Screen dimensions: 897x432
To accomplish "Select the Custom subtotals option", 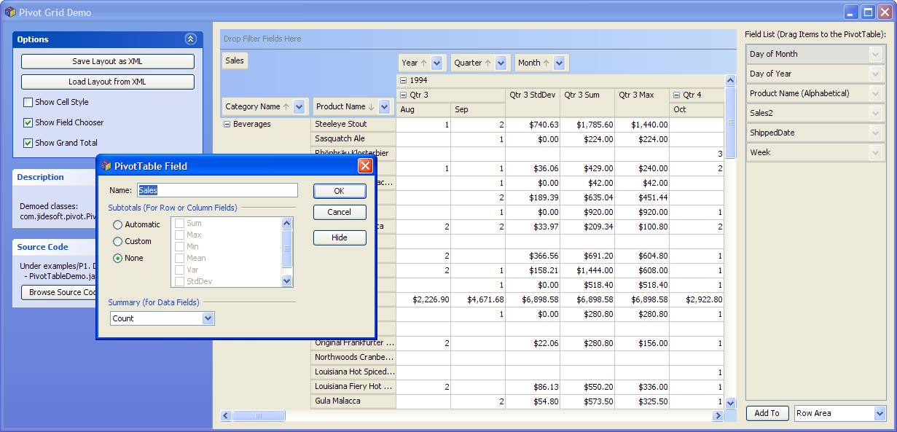I will pyautogui.click(x=117, y=242).
